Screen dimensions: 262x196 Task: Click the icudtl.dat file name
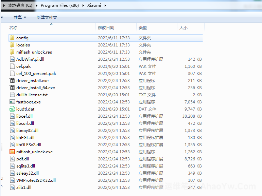tap(25, 109)
